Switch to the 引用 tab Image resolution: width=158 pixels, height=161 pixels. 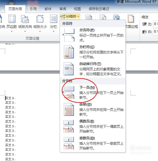tap(33, 9)
